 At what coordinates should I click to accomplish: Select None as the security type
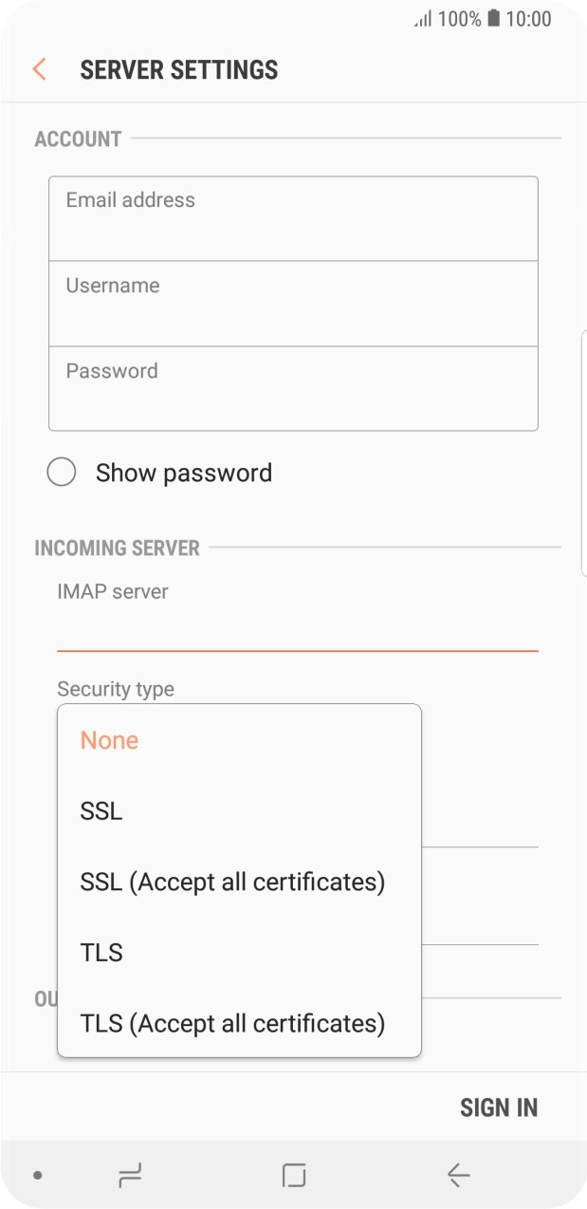coord(109,739)
